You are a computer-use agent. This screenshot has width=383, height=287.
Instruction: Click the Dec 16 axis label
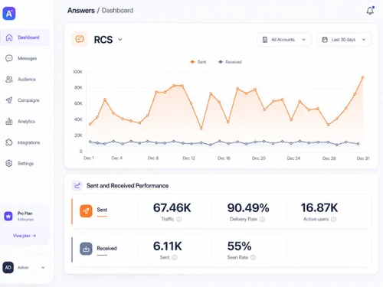pyautogui.click(x=224, y=158)
